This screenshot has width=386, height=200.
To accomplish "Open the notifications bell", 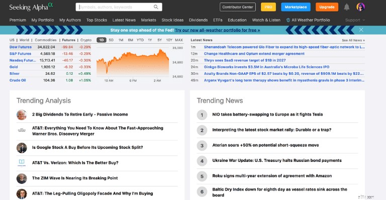I will click(347, 7).
